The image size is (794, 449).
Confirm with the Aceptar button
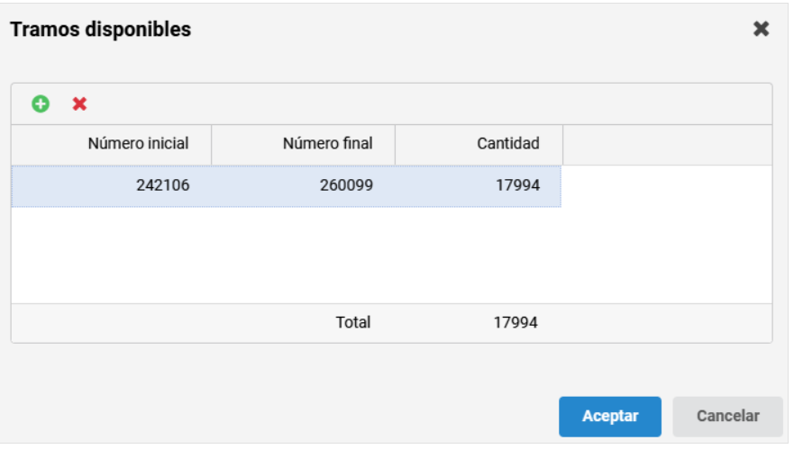(609, 417)
